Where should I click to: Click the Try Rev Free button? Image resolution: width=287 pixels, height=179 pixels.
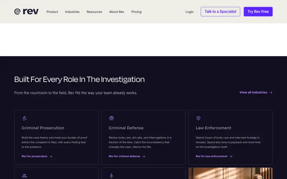pos(258,11)
